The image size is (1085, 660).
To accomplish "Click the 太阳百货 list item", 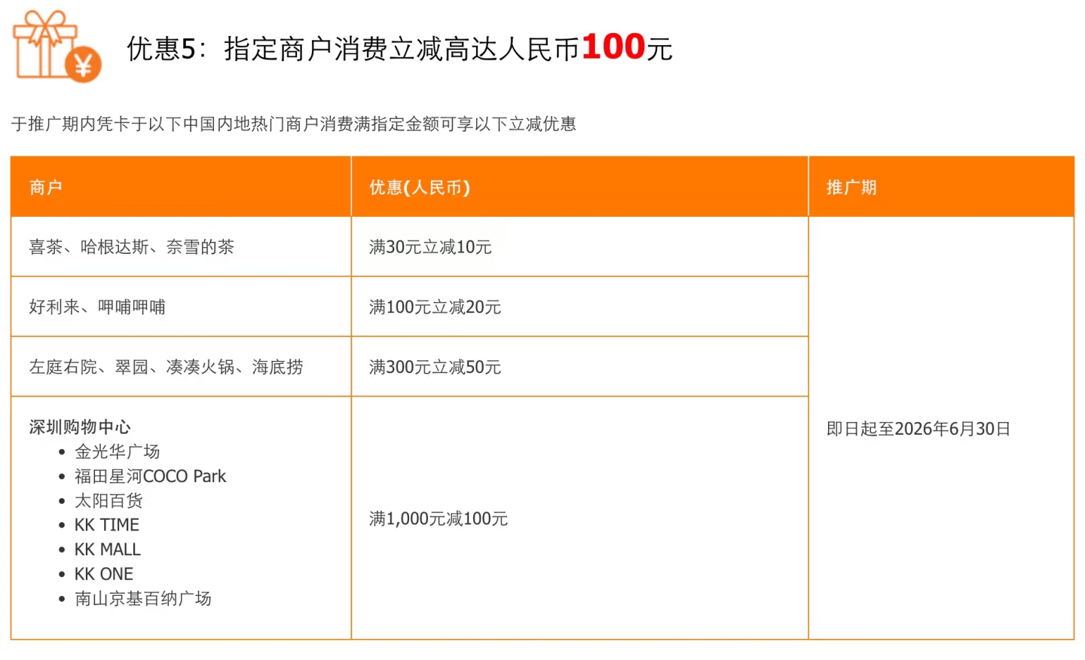I will [x=108, y=501].
